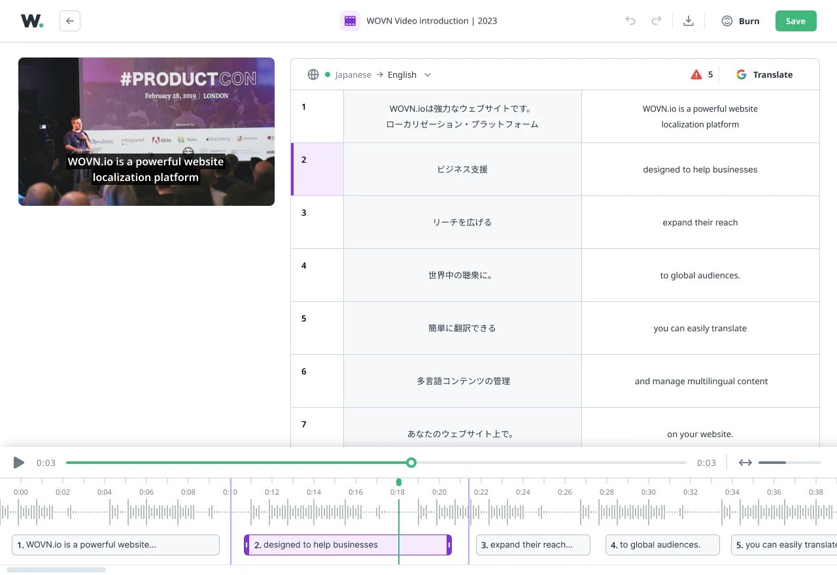This screenshot has height=575, width=837.
Task: Select subtitle row number 6
Action: point(317,381)
